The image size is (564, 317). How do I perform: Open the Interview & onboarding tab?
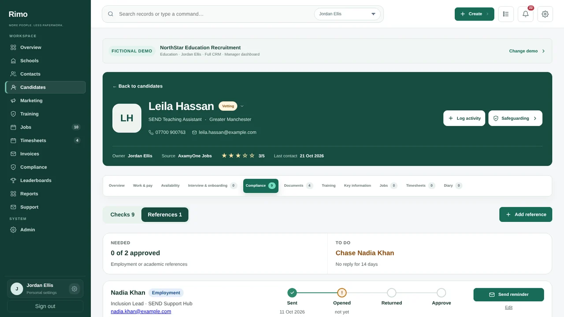pyautogui.click(x=212, y=186)
